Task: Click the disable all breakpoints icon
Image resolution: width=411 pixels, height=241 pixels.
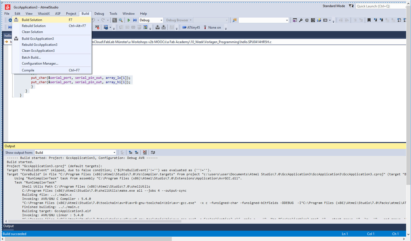Action: point(97,28)
